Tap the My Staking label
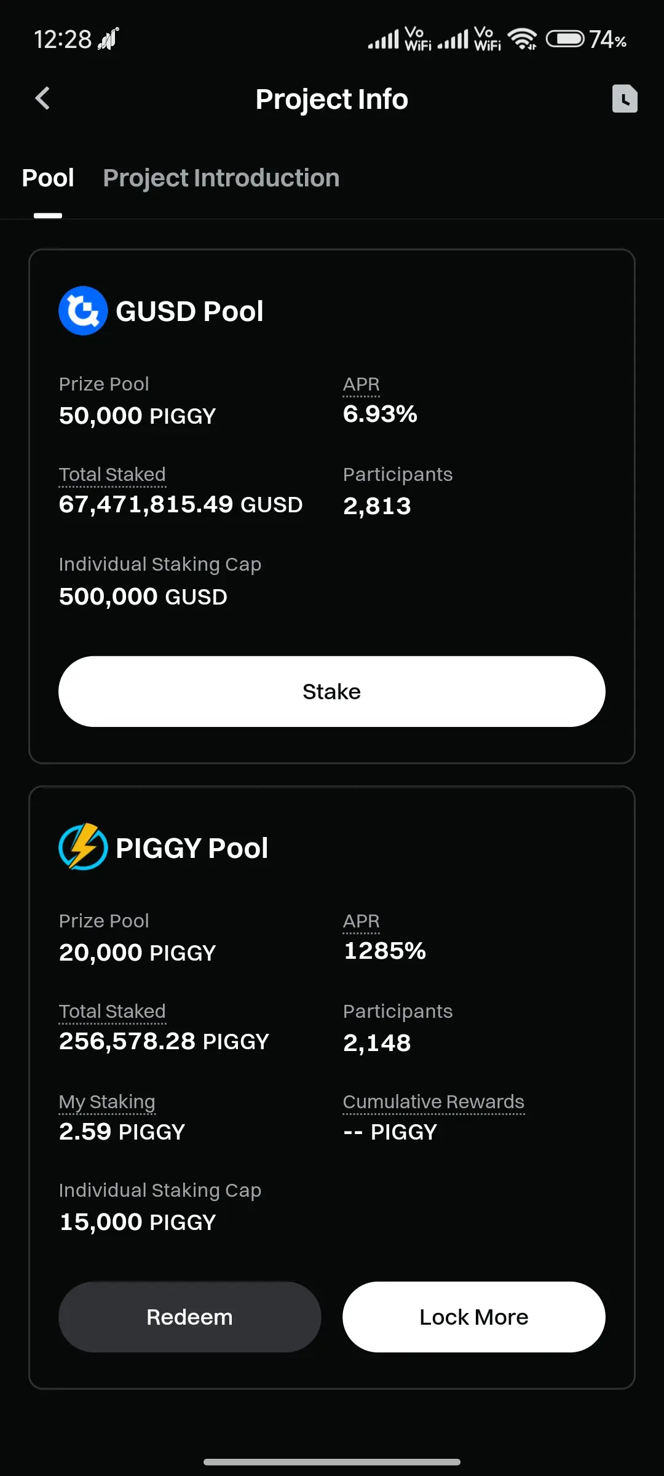Image resolution: width=664 pixels, height=1476 pixels. (x=107, y=1102)
